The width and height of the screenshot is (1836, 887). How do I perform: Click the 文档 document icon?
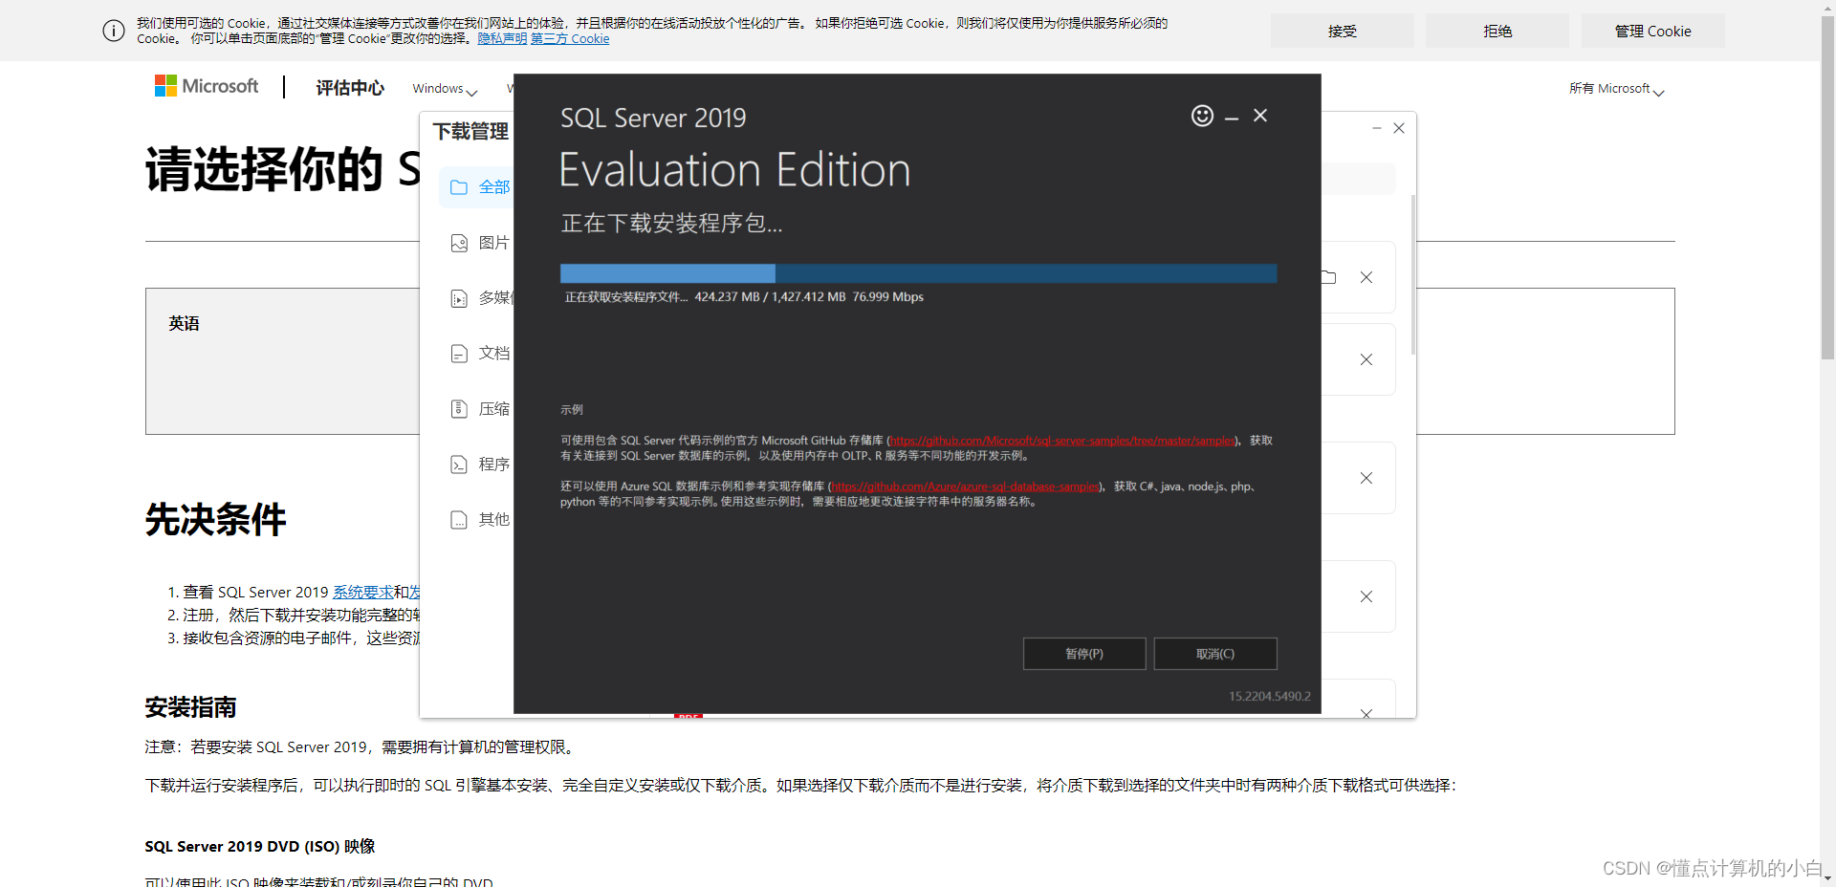[x=459, y=354]
